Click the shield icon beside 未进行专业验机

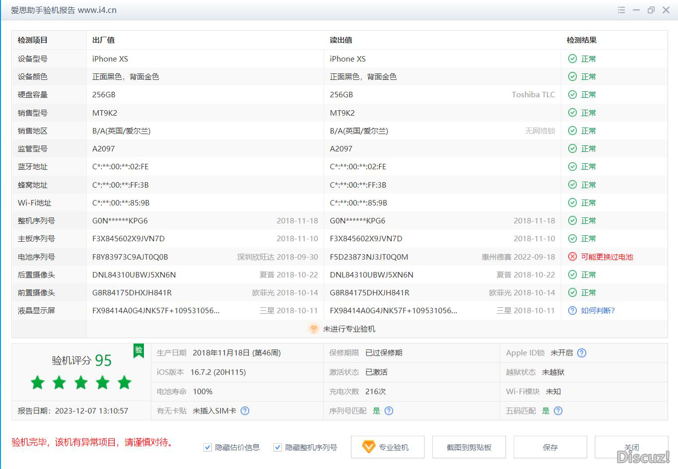[x=313, y=329]
